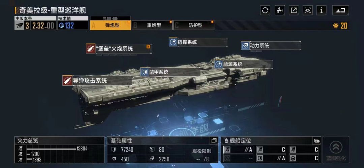The height and width of the screenshot is (168, 364).
Task: Open the info 'i' icon
Action: click(321, 10)
